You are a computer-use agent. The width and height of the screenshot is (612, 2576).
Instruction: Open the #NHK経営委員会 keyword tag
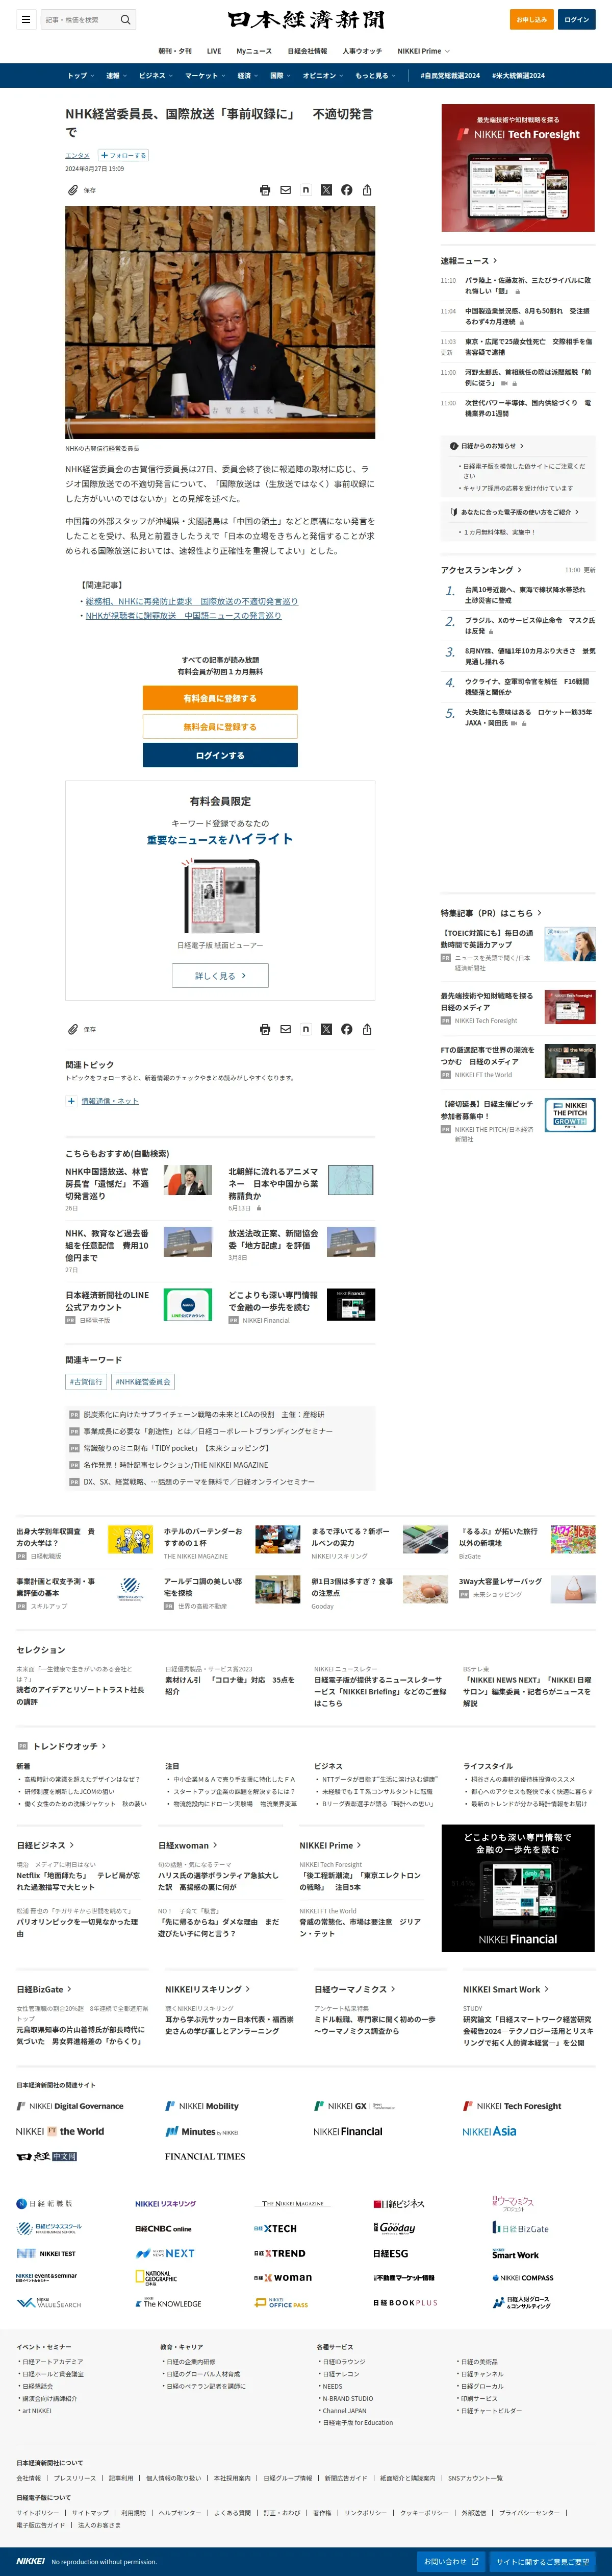click(143, 1382)
